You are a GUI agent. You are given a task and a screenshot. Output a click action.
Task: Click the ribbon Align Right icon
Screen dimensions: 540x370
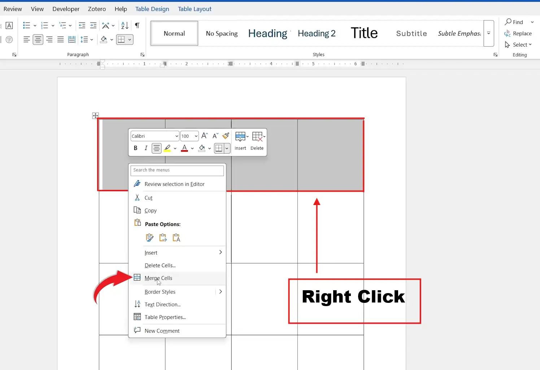[49, 39]
